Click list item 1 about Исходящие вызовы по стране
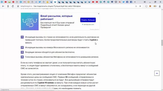Image resolution: width=163 pixels, height=91 pixels. [x=62, y=40]
